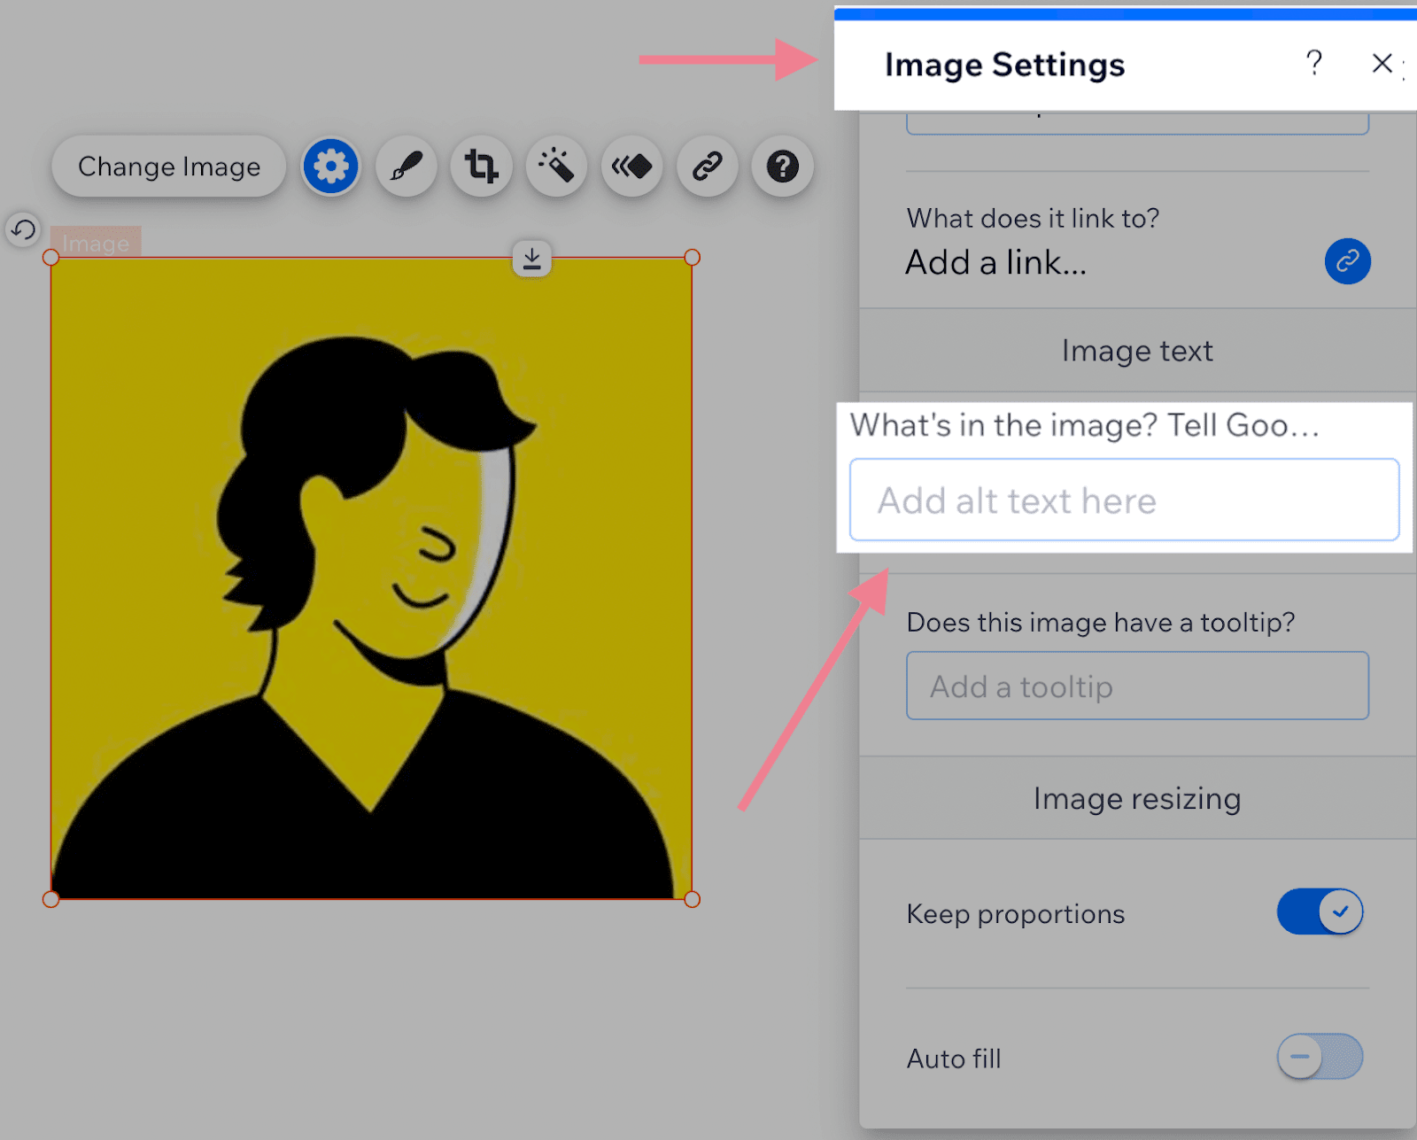Click the download icon above the image
1417x1140 pixels.
(532, 258)
